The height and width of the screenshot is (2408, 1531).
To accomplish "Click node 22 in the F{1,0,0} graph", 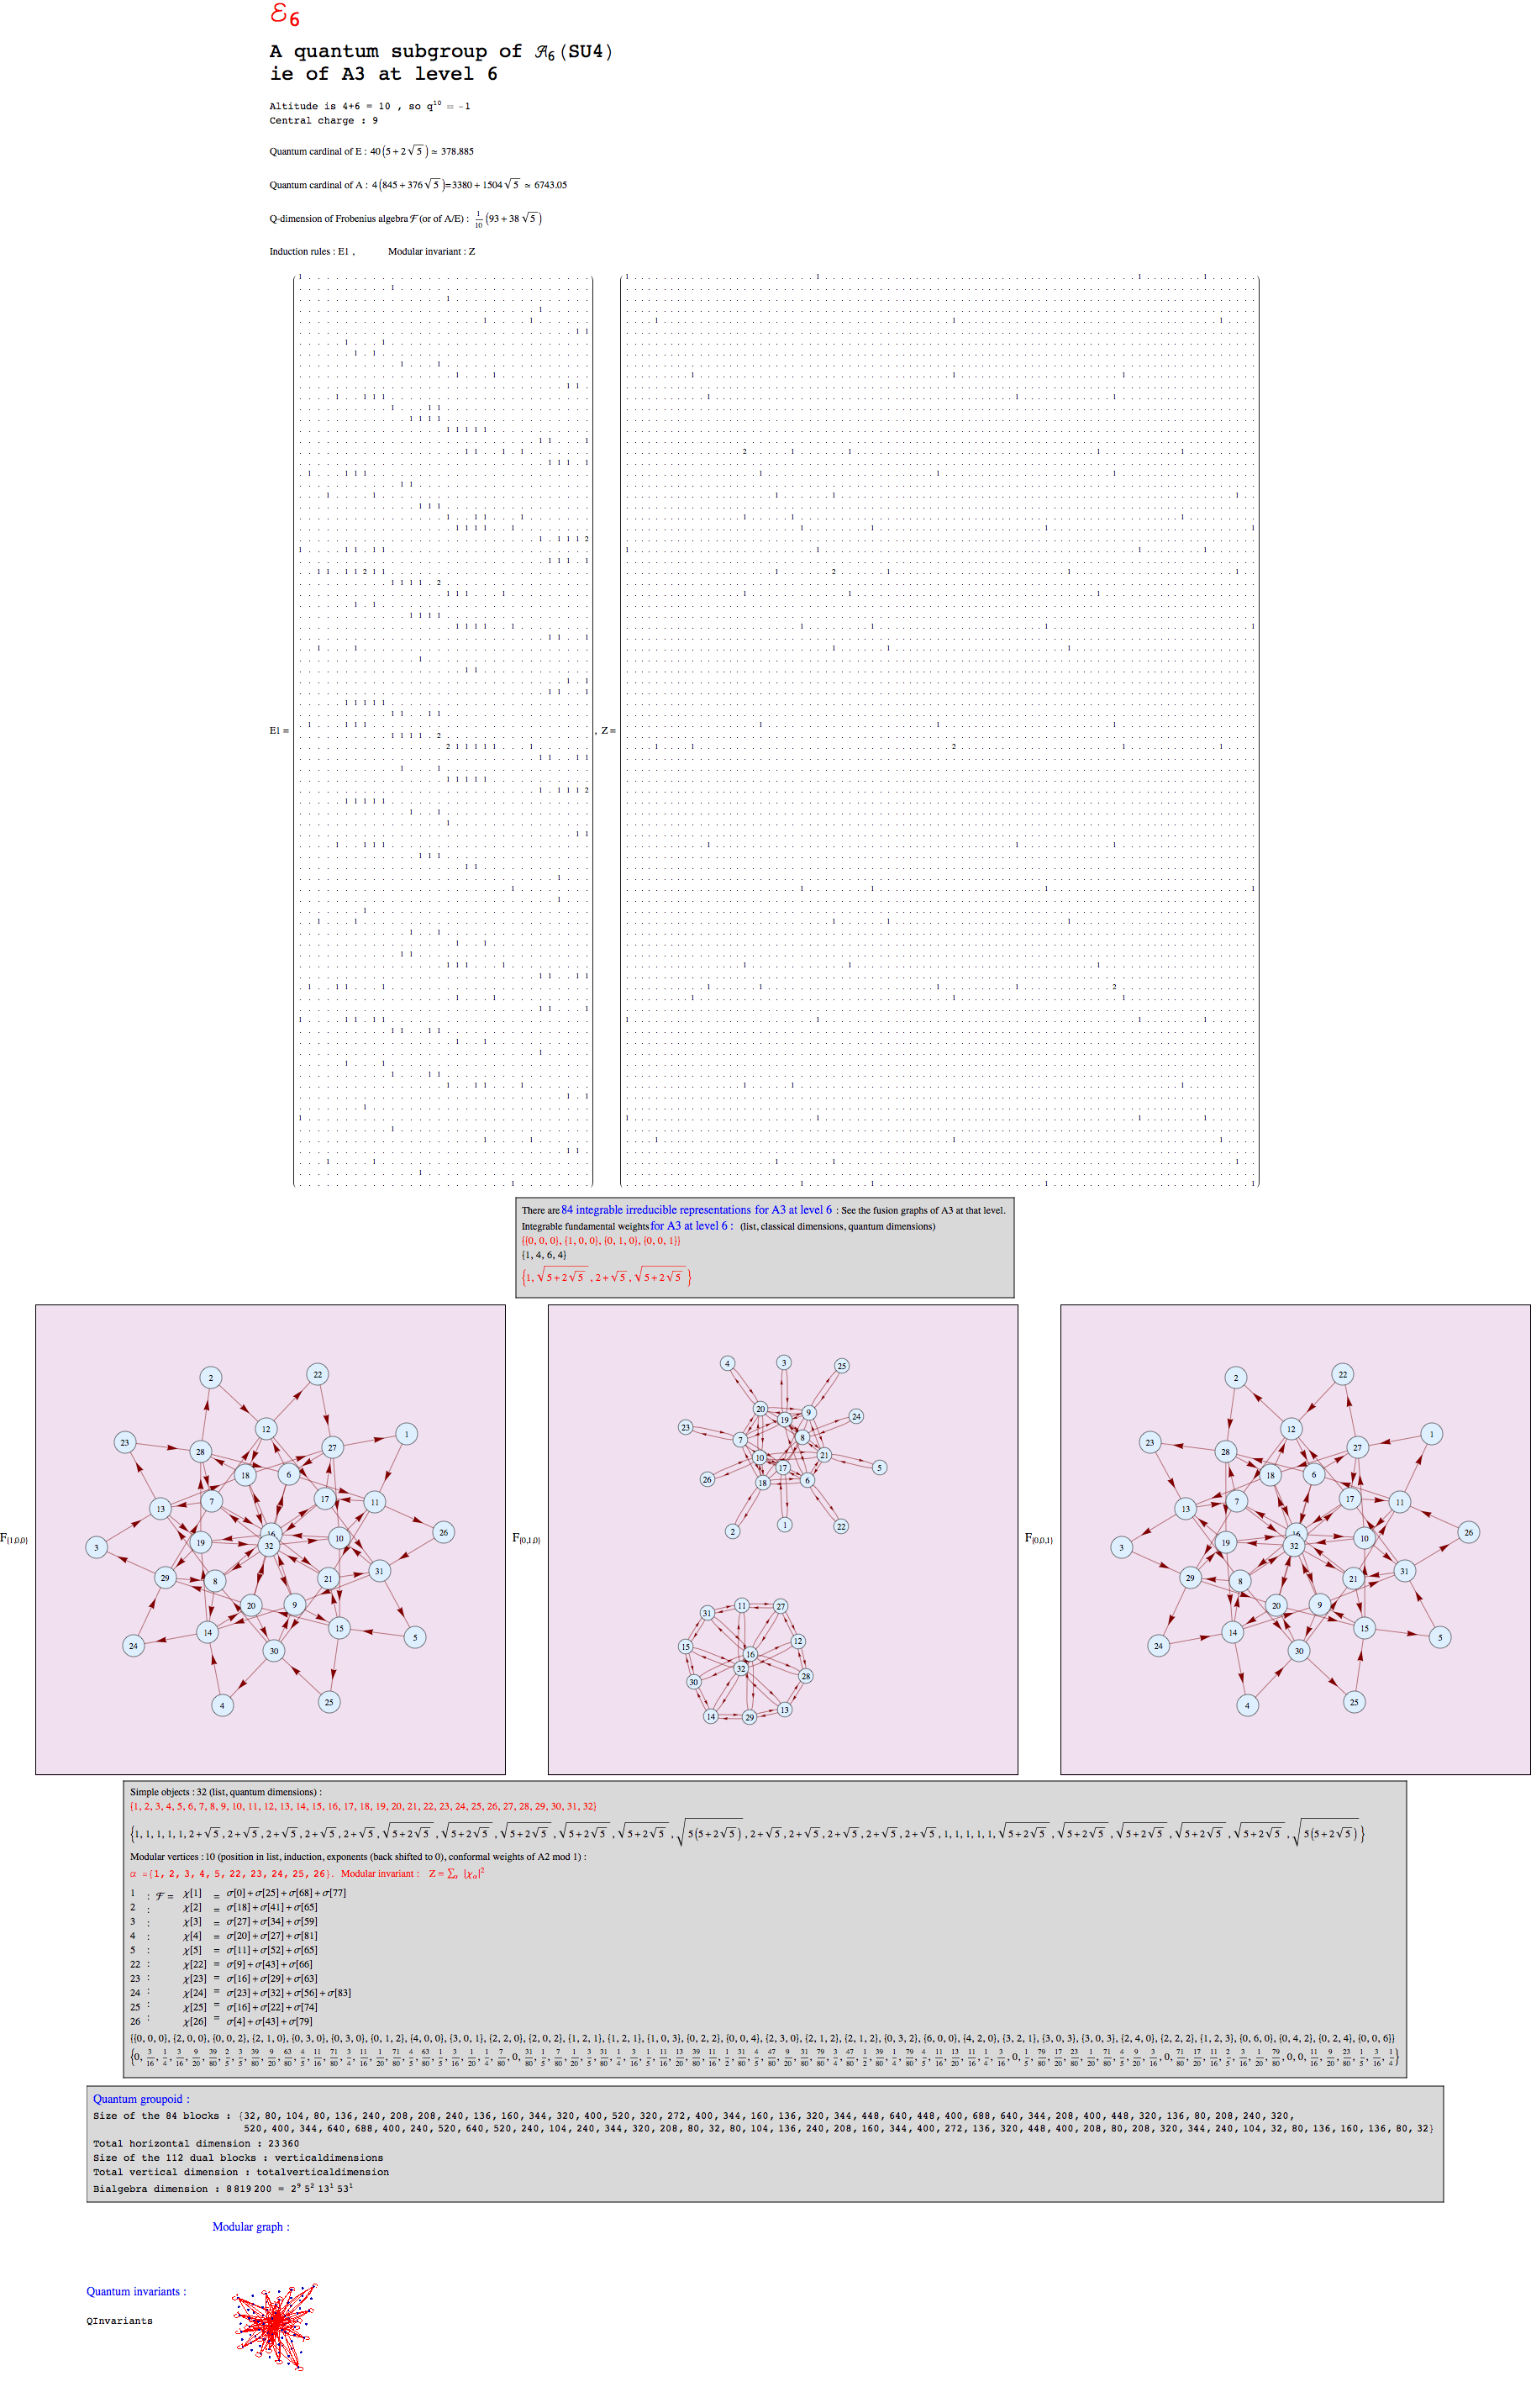I will tap(318, 1375).
